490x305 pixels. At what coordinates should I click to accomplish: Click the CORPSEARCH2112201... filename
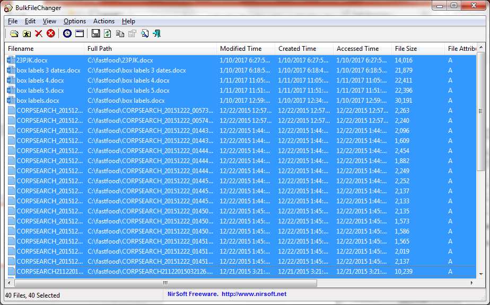(x=50, y=272)
